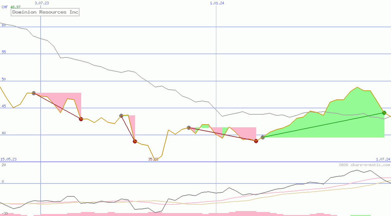Select the 1.07.24 end date label
This screenshot has height=216, width=391.
coord(383,159)
